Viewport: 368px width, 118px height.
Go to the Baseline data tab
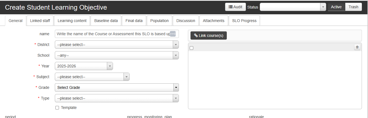(106, 21)
